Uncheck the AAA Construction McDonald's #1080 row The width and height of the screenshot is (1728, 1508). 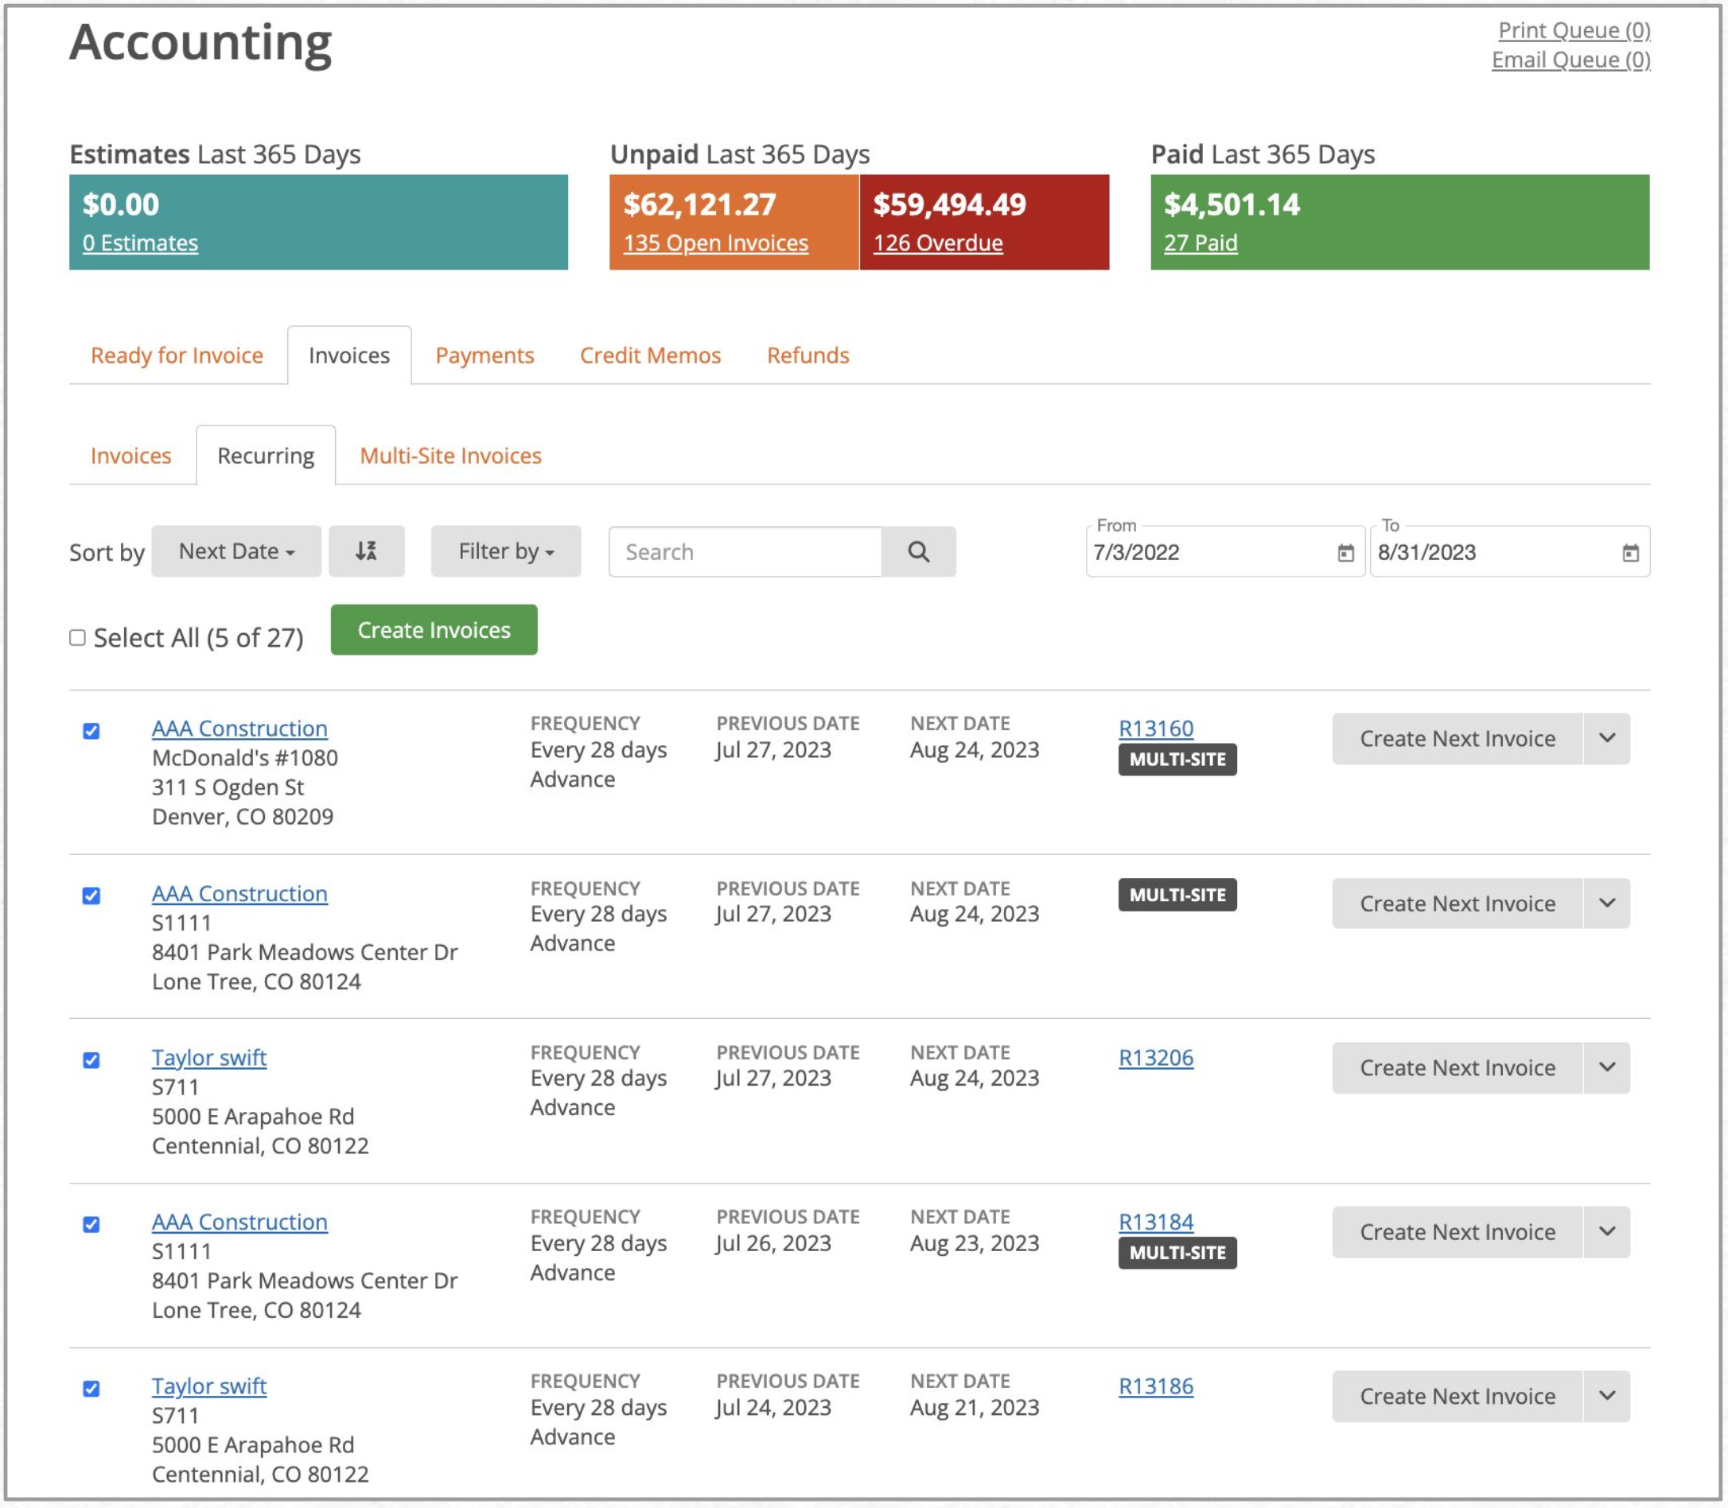tap(91, 729)
